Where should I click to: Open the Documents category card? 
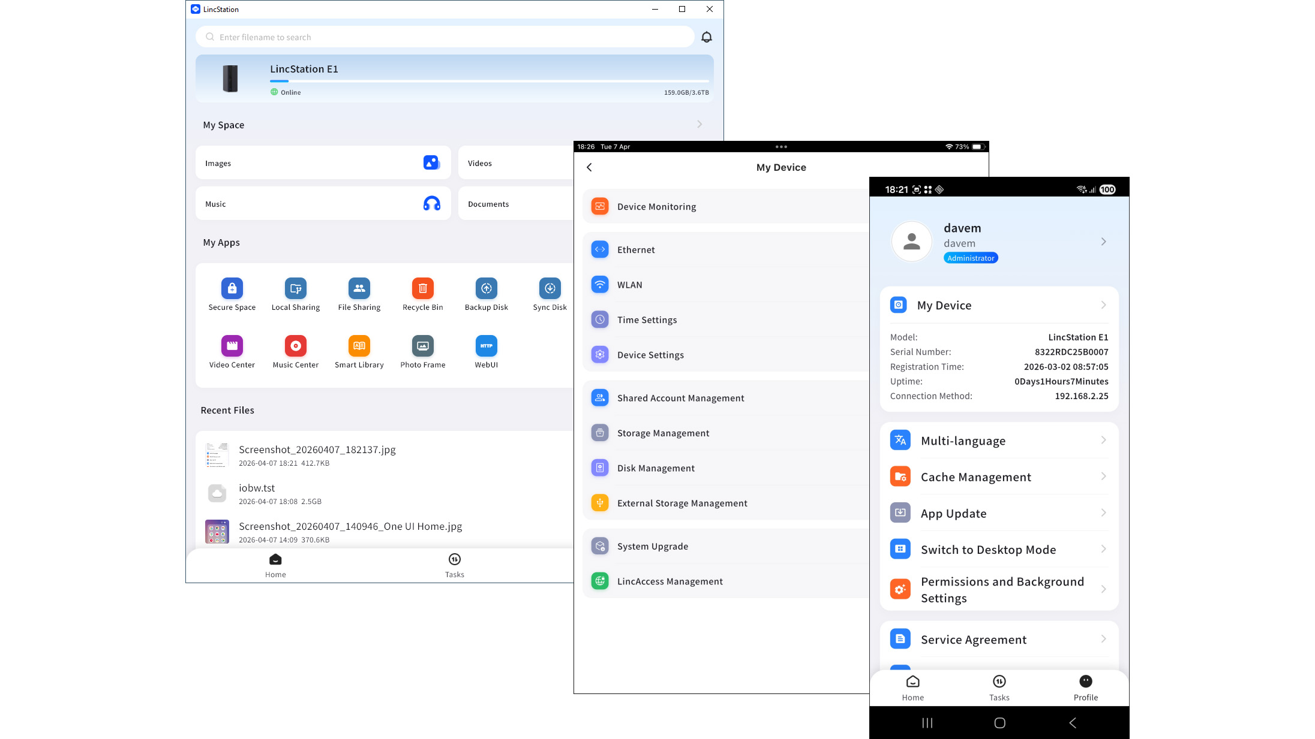click(516, 203)
